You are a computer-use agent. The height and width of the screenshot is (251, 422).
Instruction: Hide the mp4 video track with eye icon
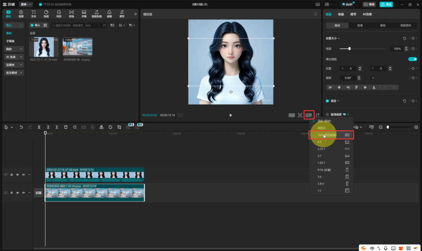[18, 175]
